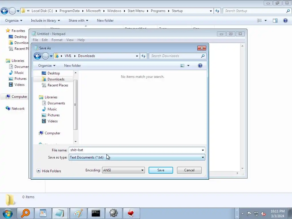
Task: Click the Save As help question-mark icon
Action: (200, 66)
